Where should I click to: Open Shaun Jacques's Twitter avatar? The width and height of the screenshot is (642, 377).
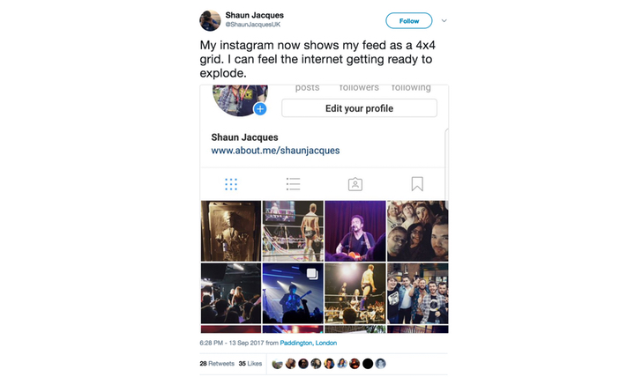click(x=210, y=20)
